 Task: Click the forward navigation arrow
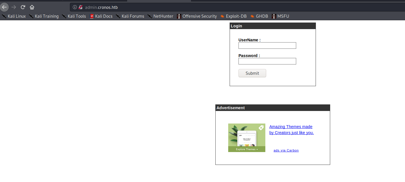click(13, 7)
